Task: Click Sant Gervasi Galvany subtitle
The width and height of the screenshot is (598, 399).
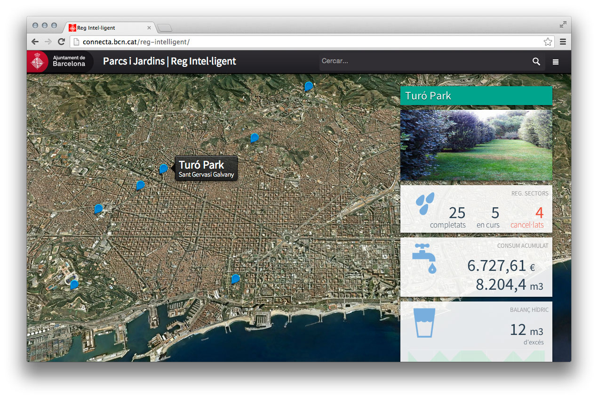Action: pos(206,175)
